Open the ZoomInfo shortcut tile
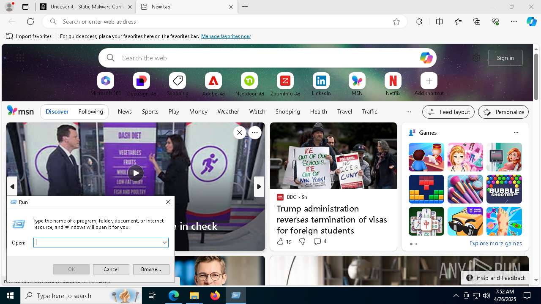This screenshot has width=541, height=304. (285, 81)
